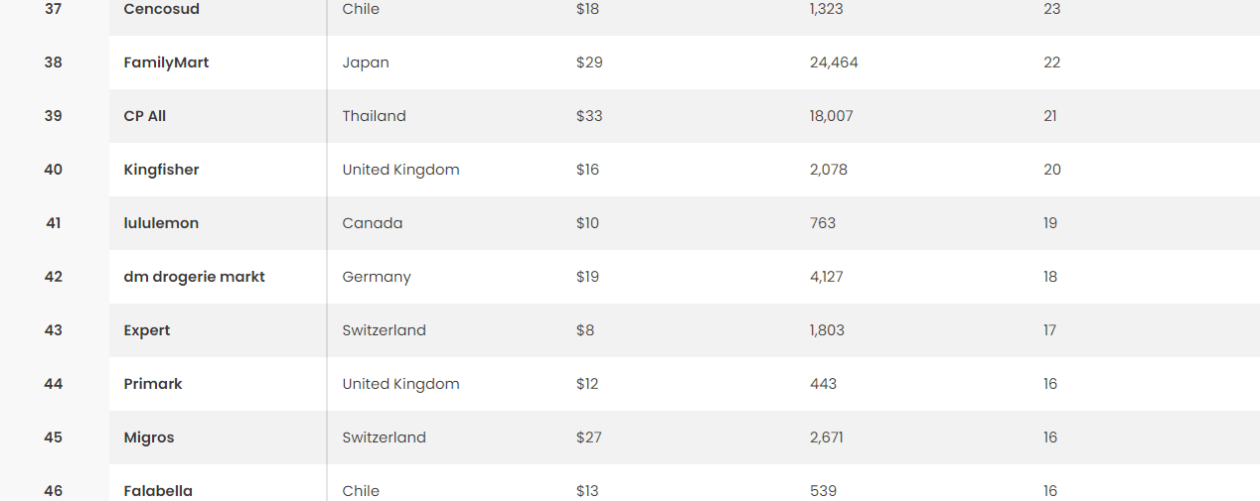The height and width of the screenshot is (501, 1260).
Task: Select the Kingfisher row name
Action: (x=161, y=170)
